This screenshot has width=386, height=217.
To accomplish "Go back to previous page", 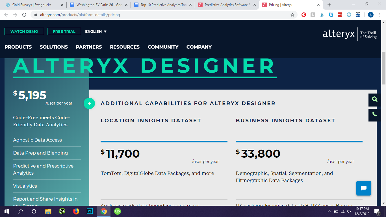I will click(x=6, y=15).
